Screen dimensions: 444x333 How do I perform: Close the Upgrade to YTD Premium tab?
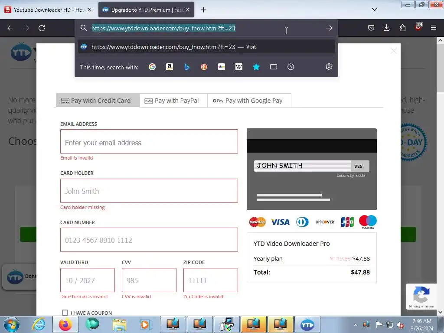(187, 10)
